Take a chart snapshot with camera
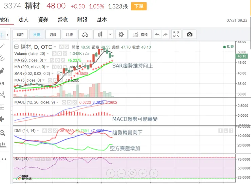The height and width of the screenshot is (184, 251). [190, 34]
